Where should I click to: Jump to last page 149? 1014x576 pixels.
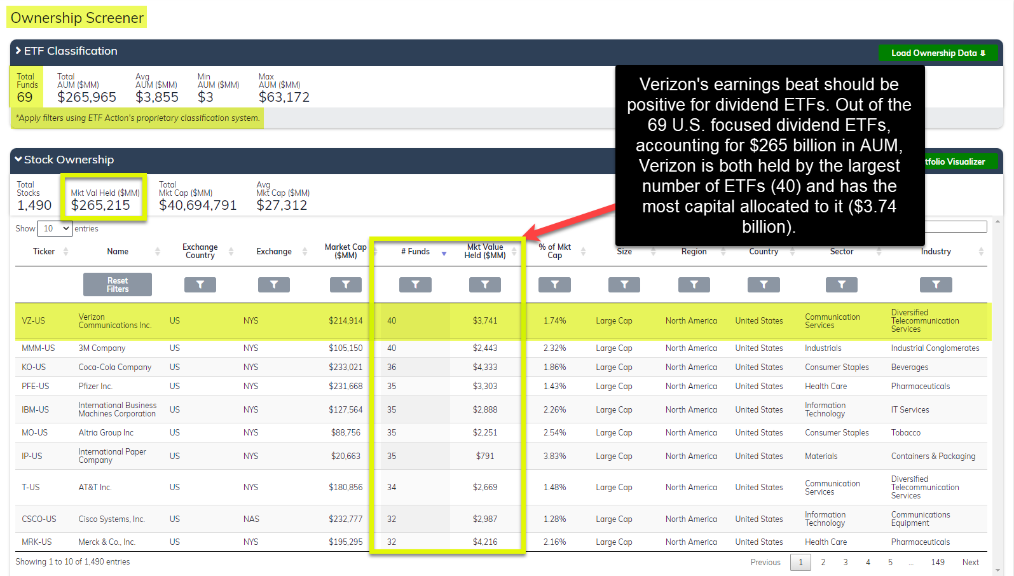coord(938,563)
